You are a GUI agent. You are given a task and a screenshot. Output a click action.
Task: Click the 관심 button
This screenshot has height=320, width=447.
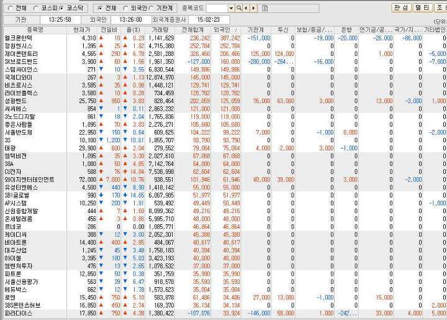click(402, 7)
